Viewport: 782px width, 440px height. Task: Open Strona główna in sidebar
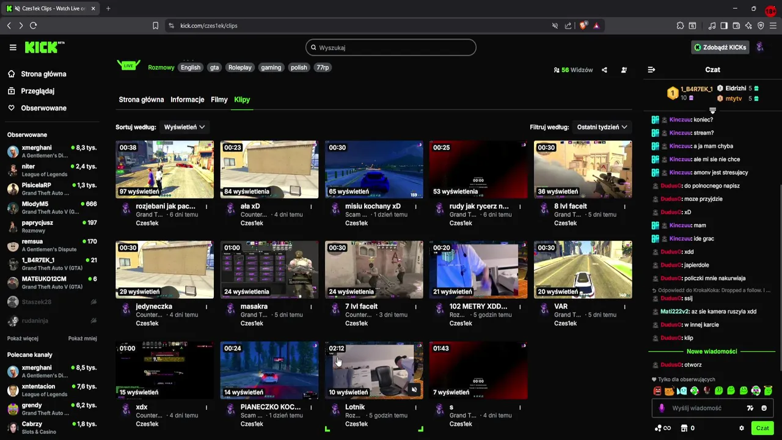coord(37,74)
